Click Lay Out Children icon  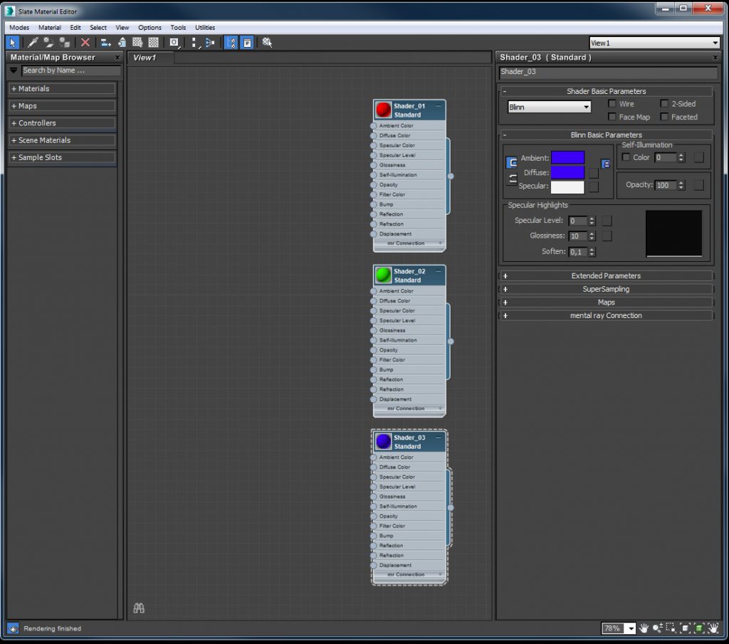click(x=210, y=43)
